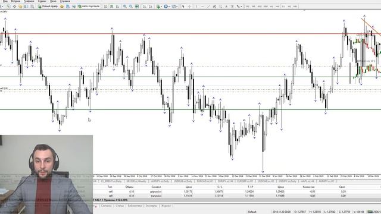Sort by the Объем column header

pos(129,187)
